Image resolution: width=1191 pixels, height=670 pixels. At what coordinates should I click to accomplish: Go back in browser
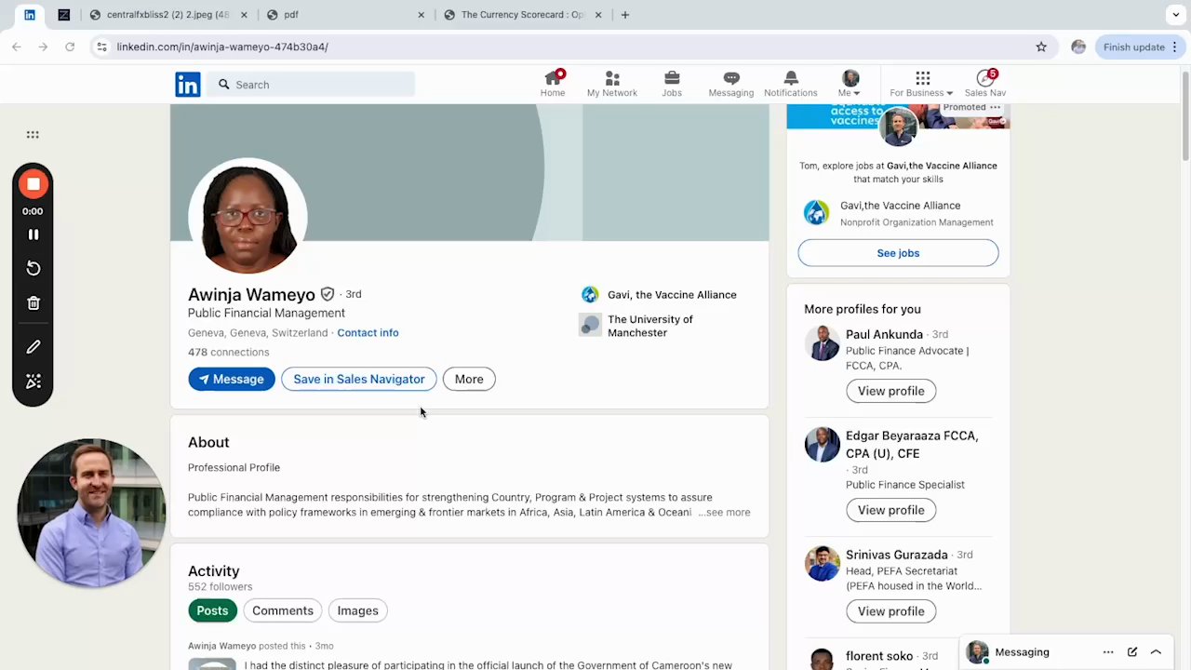(x=17, y=47)
